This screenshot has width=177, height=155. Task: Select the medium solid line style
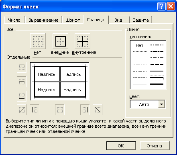pyautogui.click(x=157, y=71)
